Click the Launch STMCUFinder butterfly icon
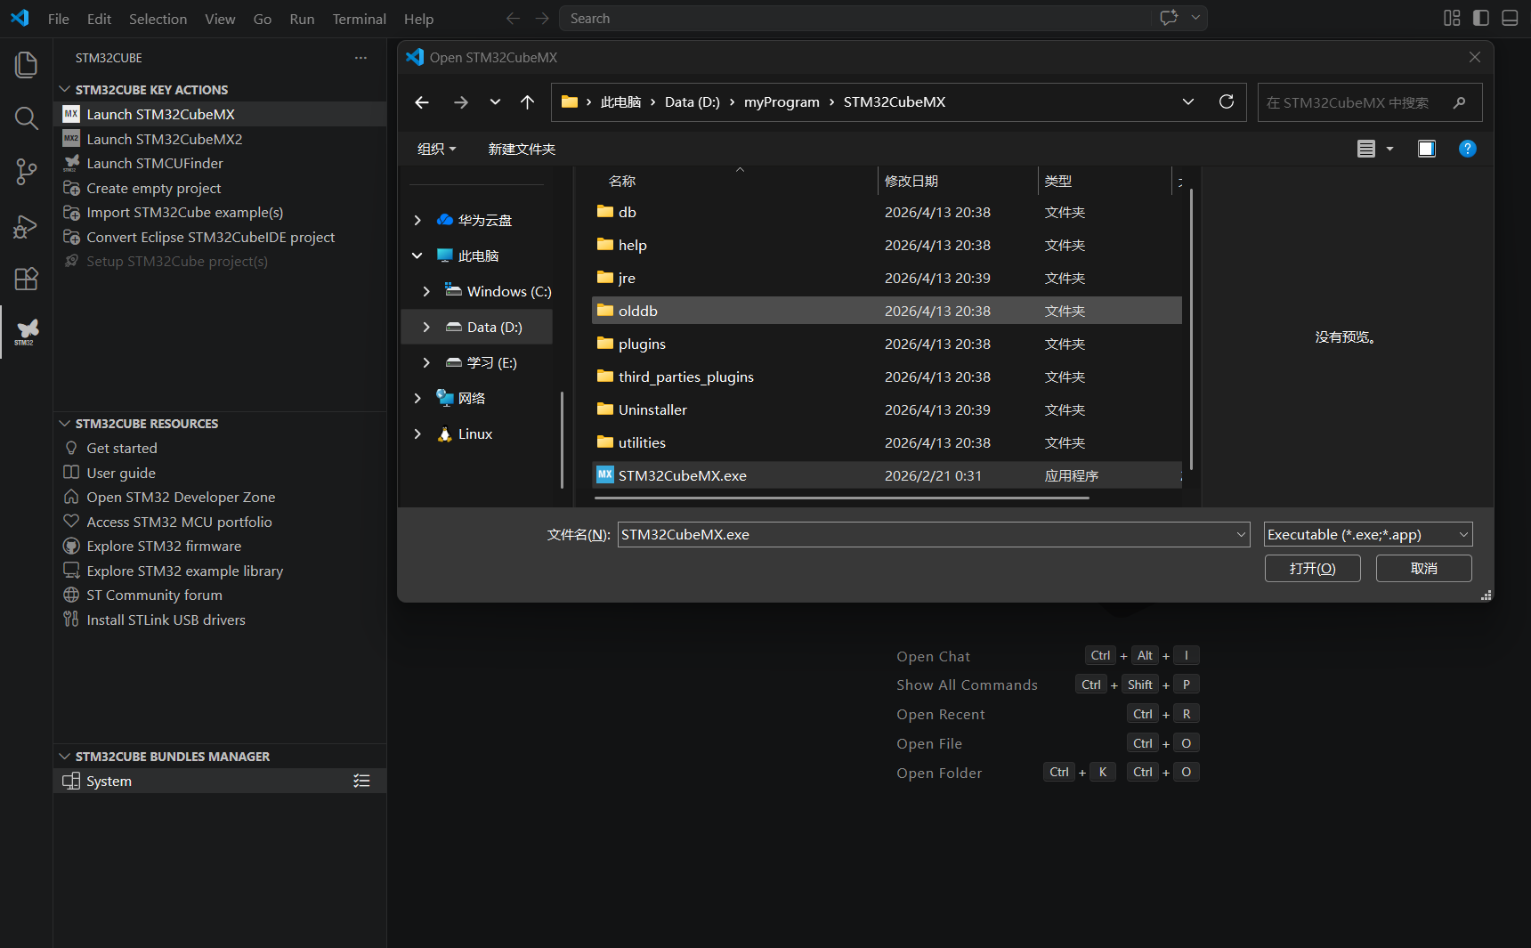The width and height of the screenshot is (1531, 948). pos(71,163)
